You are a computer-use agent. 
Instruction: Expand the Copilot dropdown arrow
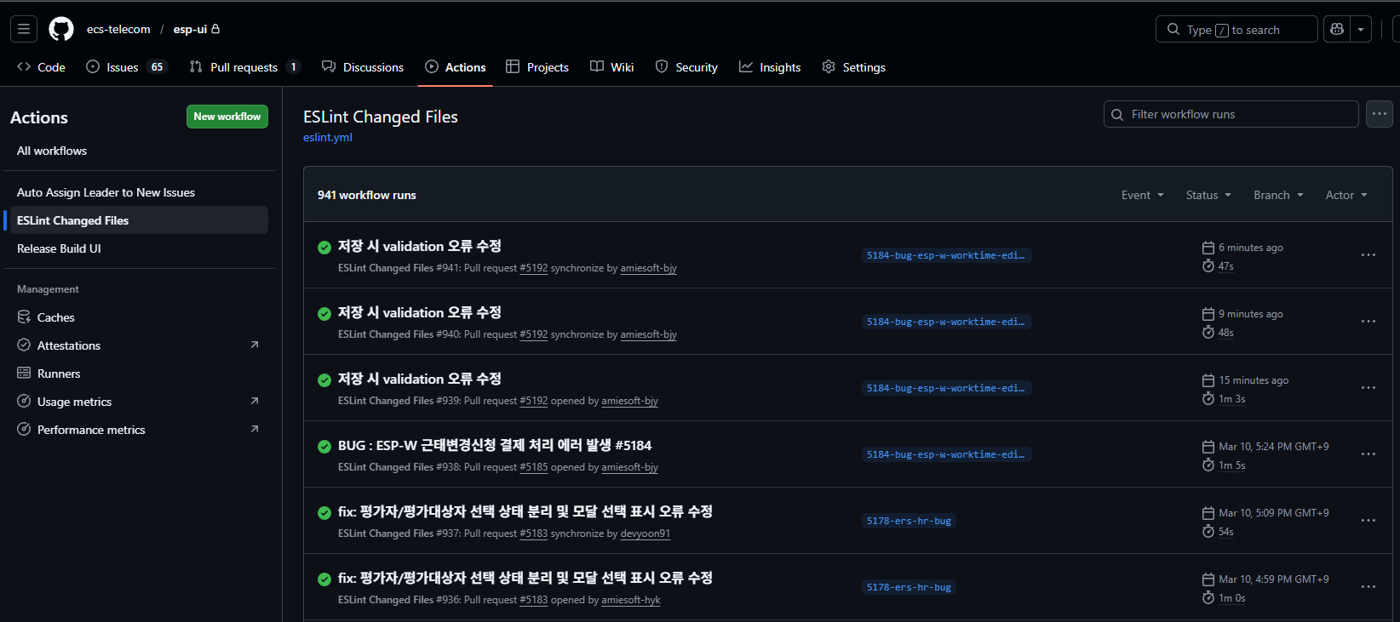click(x=1361, y=29)
